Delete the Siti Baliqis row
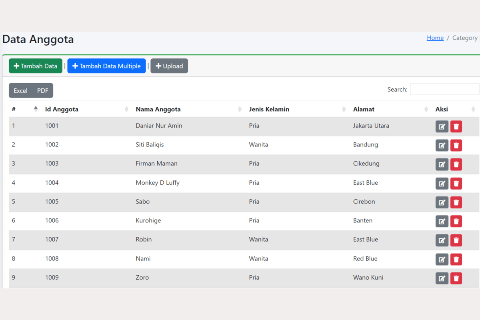Screen dimensions: 480x320 click(456, 146)
